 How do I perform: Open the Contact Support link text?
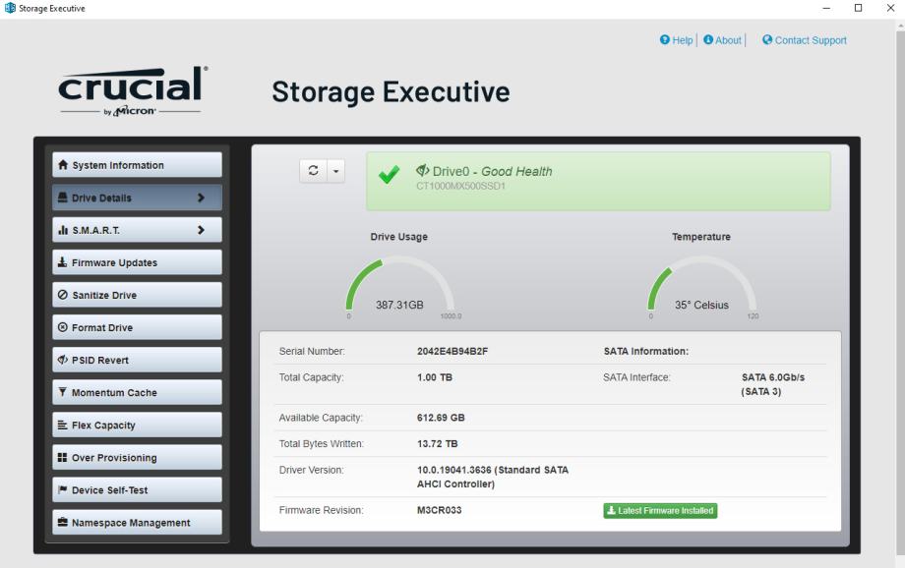coord(811,40)
